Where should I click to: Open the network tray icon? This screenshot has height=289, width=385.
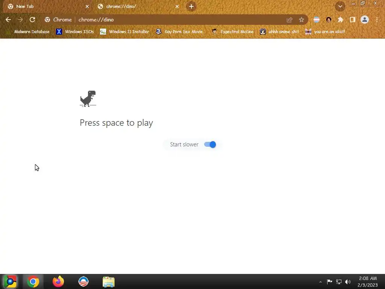pyautogui.click(x=339, y=281)
